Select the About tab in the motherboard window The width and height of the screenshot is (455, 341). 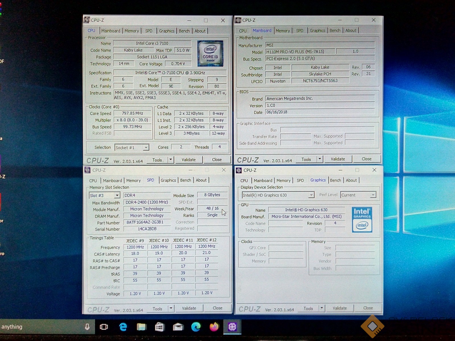(350, 30)
